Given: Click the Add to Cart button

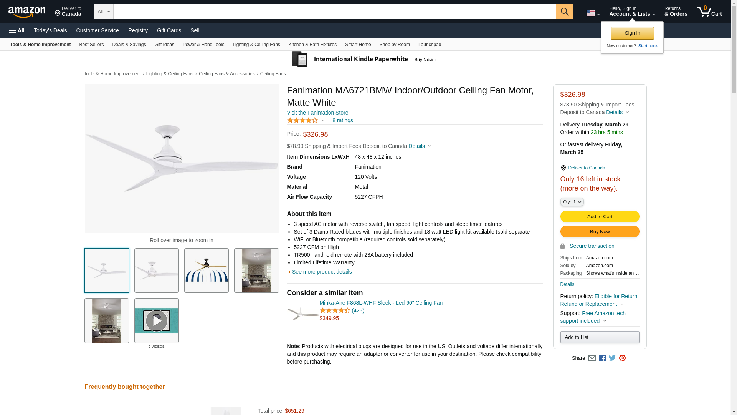Looking at the screenshot, I should 600,216.
